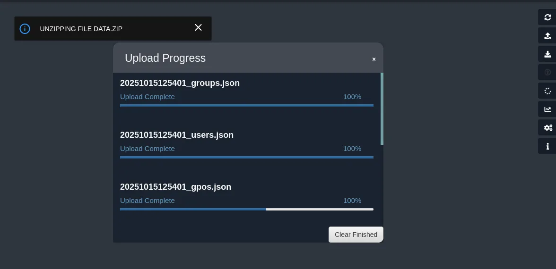The image size is (556, 269).
Task: Select the 20251015125401_groups.json filename
Action: pyautogui.click(x=180, y=83)
